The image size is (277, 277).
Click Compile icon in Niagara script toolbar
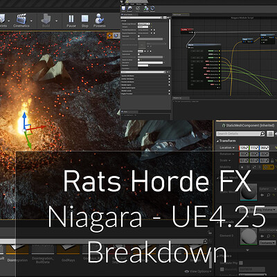click(x=146, y=8)
